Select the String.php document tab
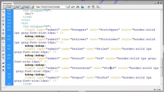 7,3
